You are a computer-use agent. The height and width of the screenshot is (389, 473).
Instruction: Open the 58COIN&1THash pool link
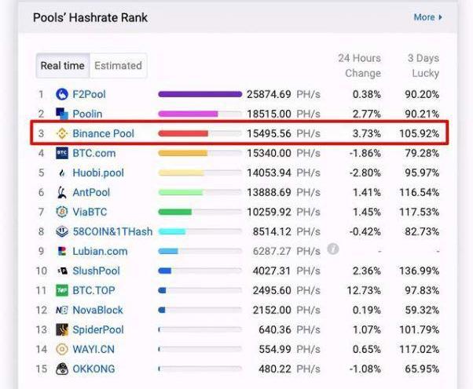click(112, 231)
